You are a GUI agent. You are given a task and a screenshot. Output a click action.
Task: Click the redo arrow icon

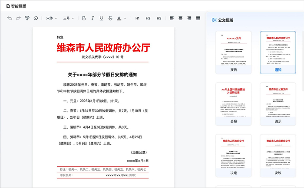click(x=18, y=18)
